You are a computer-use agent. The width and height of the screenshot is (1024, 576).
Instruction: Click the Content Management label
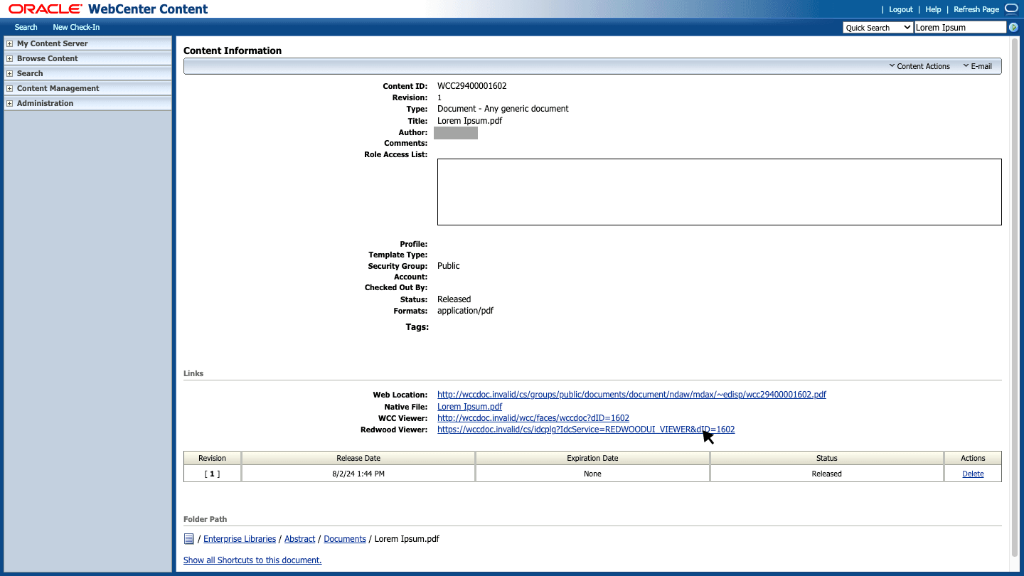click(x=58, y=89)
